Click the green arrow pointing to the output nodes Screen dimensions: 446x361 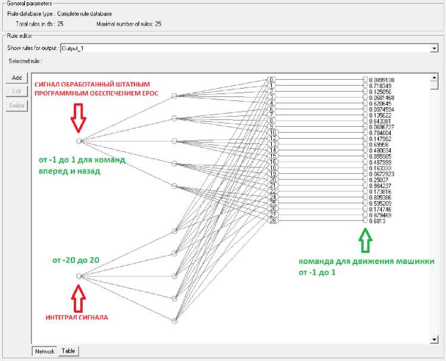coord(365,241)
